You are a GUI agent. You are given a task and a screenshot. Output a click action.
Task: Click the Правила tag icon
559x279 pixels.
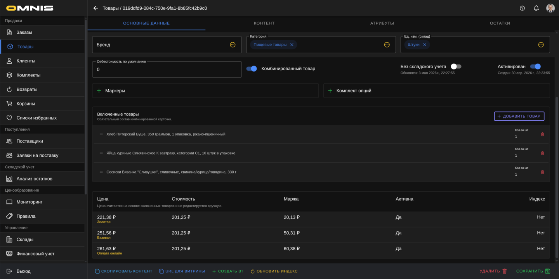click(9, 216)
